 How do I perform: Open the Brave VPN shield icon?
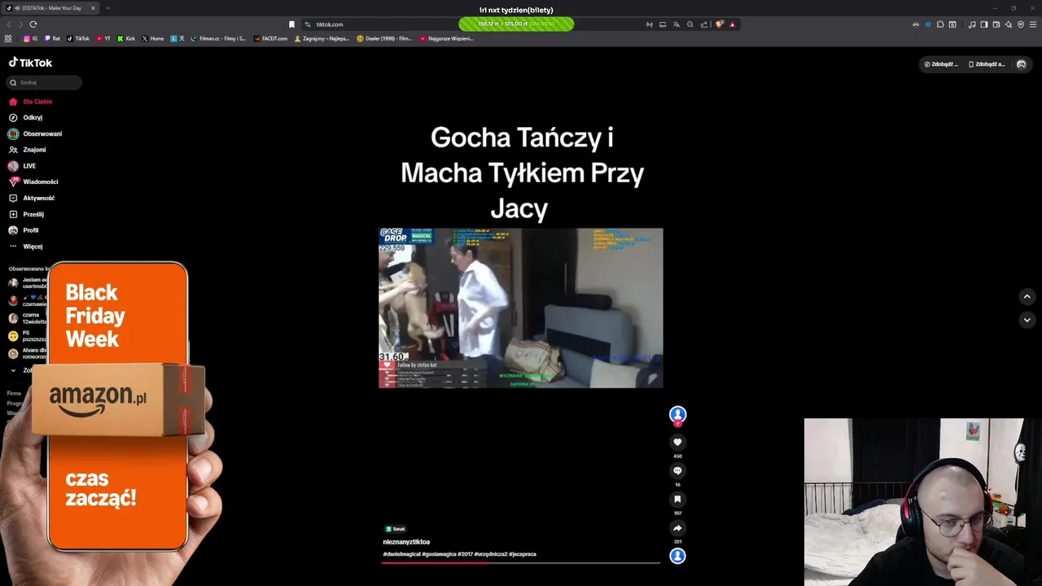[x=1021, y=24]
